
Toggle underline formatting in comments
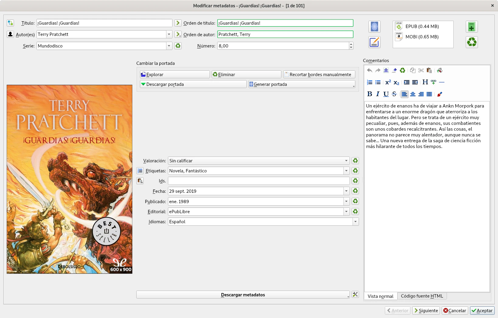click(x=386, y=94)
